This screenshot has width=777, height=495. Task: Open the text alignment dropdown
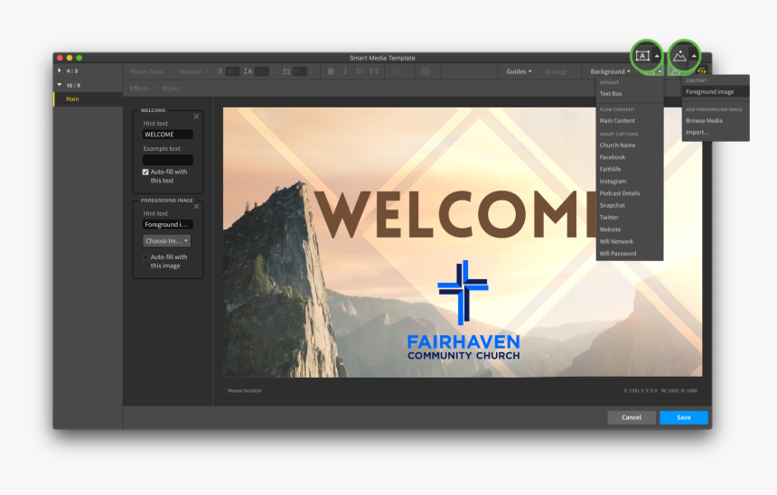point(399,72)
